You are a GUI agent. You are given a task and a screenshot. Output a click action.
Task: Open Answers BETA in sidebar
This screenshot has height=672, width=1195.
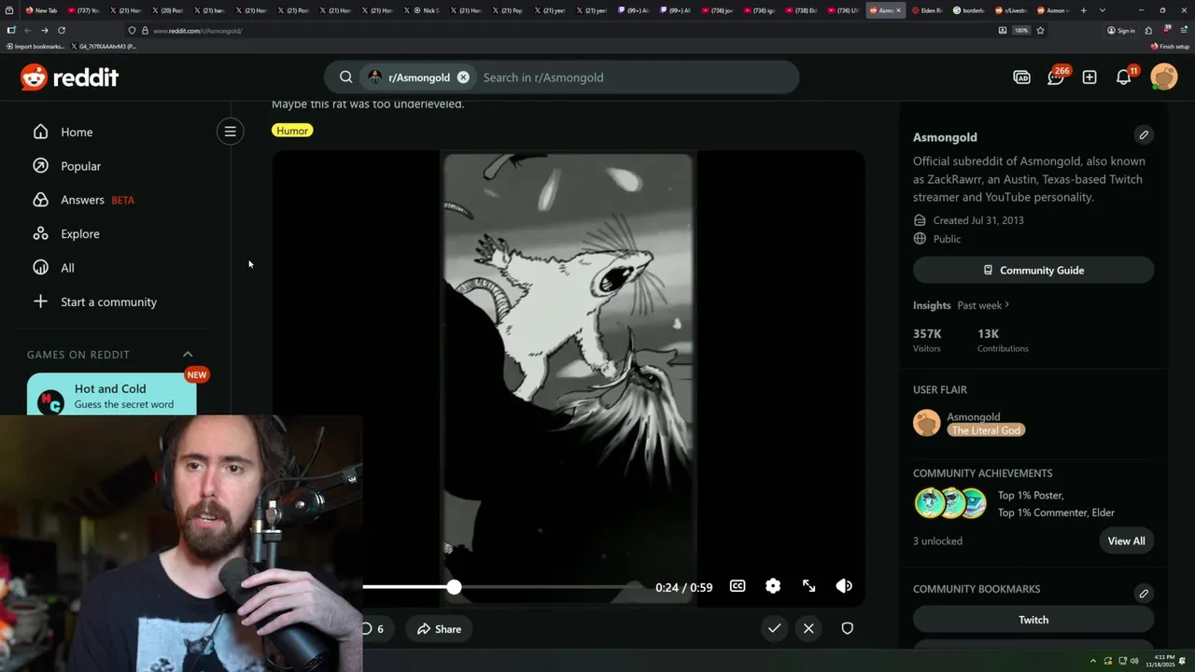(83, 200)
